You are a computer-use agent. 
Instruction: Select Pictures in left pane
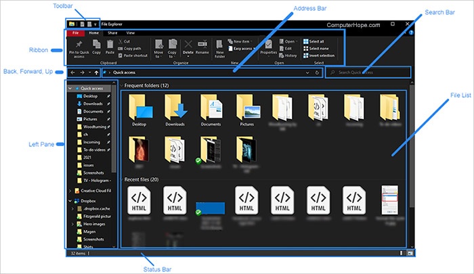(90, 119)
